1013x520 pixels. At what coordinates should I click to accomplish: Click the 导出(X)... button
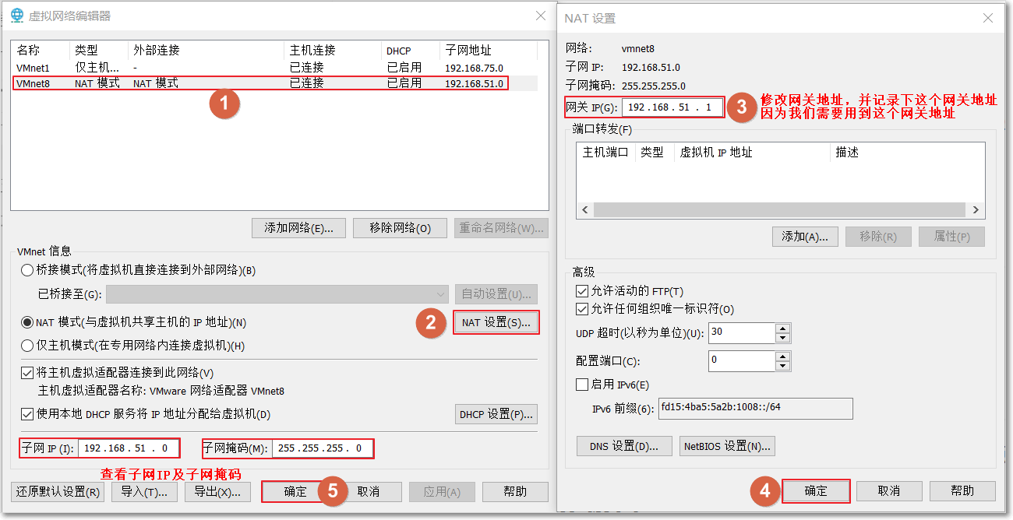pos(217,492)
